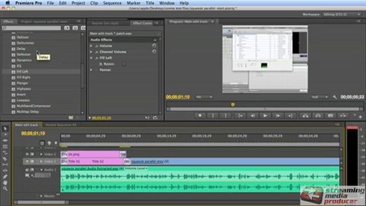Reset the Volume effect in Effect Controls
Image resolution: width=366 pixels, height=206 pixels.
click(154, 46)
